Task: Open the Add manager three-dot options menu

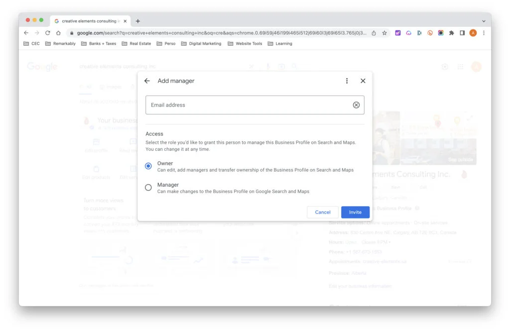Action: click(347, 81)
